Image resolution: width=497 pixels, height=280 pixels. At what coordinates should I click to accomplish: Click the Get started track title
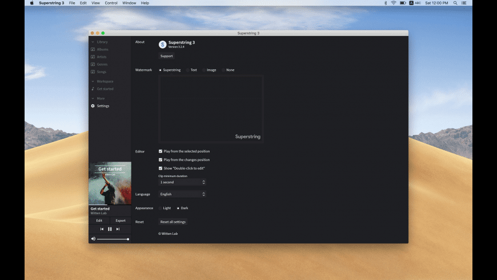(100, 209)
